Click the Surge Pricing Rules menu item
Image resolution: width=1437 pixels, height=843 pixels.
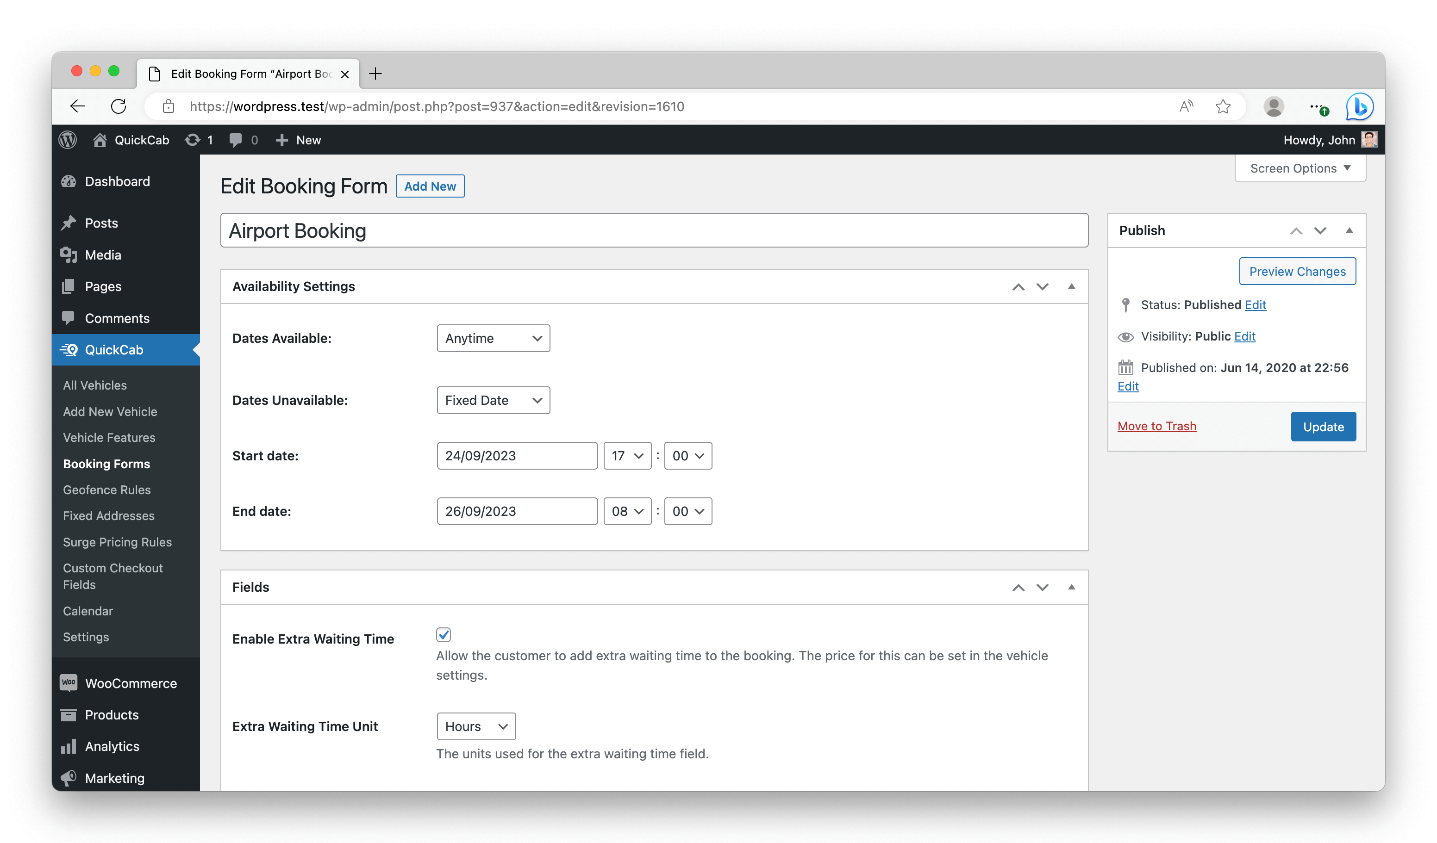click(x=118, y=542)
